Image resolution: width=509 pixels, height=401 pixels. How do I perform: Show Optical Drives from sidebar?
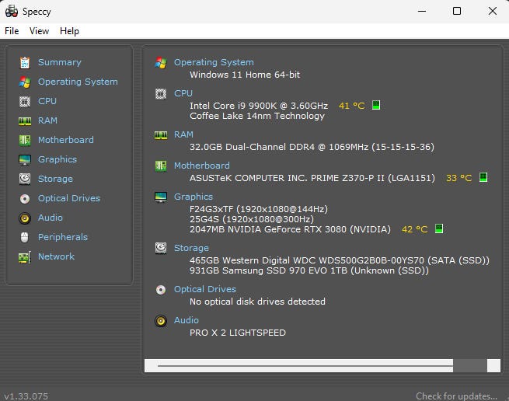[x=69, y=198]
